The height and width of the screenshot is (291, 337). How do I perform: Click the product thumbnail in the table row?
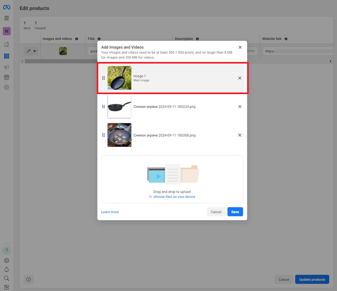point(63,51)
